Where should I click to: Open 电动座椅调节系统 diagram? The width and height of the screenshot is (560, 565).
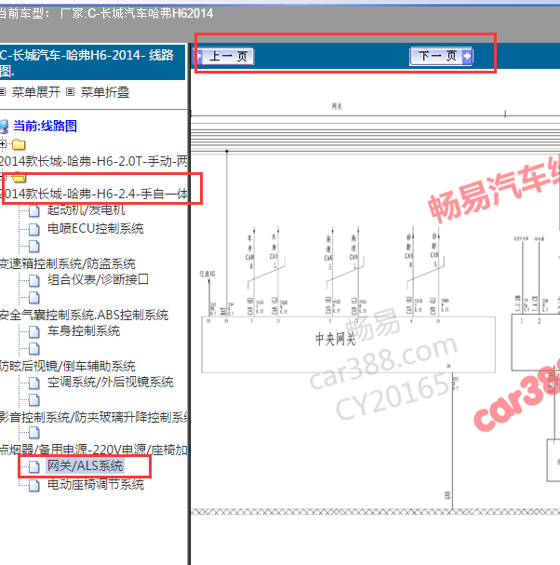click(96, 484)
